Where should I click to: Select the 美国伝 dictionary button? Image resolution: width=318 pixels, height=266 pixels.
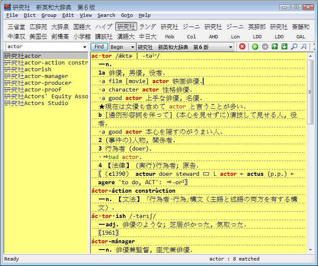(x=38, y=37)
